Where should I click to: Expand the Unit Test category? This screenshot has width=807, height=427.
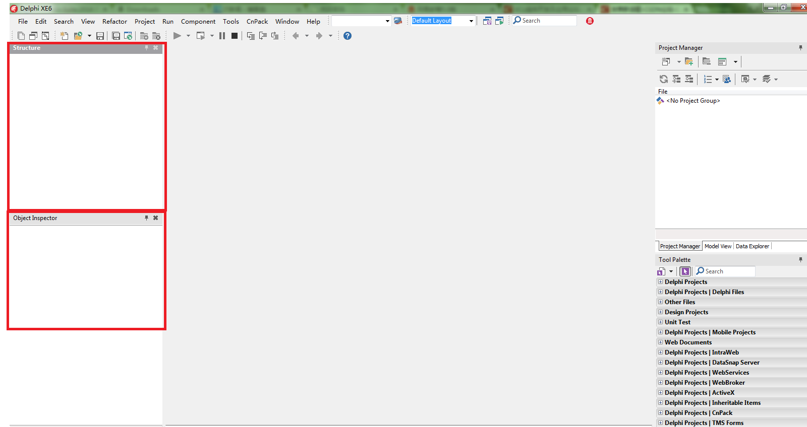point(660,322)
